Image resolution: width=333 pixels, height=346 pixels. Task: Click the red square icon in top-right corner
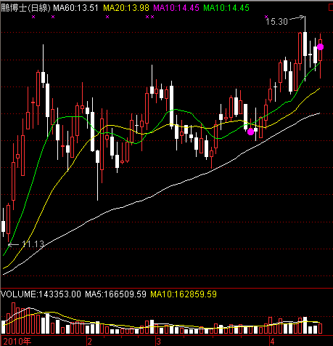point(331,8)
